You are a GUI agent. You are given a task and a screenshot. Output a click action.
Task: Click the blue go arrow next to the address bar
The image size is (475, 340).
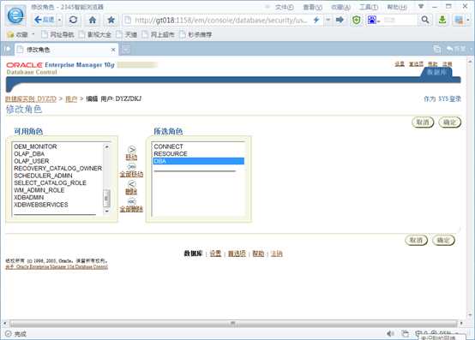pyautogui.click(x=340, y=20)
